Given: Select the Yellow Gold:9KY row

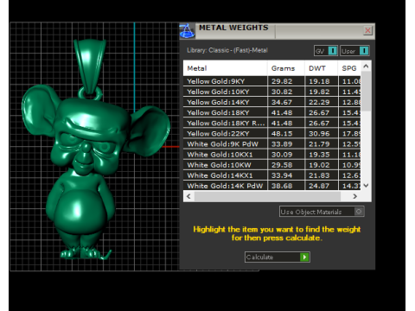Looking at the screenshot, I should [271, 81].
